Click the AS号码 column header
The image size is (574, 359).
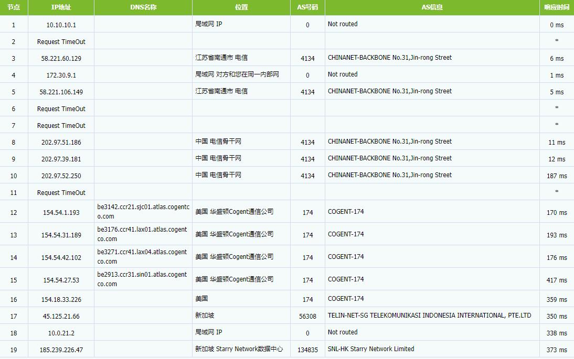point(307,7)
